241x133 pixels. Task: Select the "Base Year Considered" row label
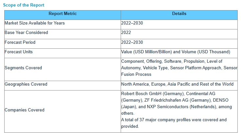pos(26,32)
